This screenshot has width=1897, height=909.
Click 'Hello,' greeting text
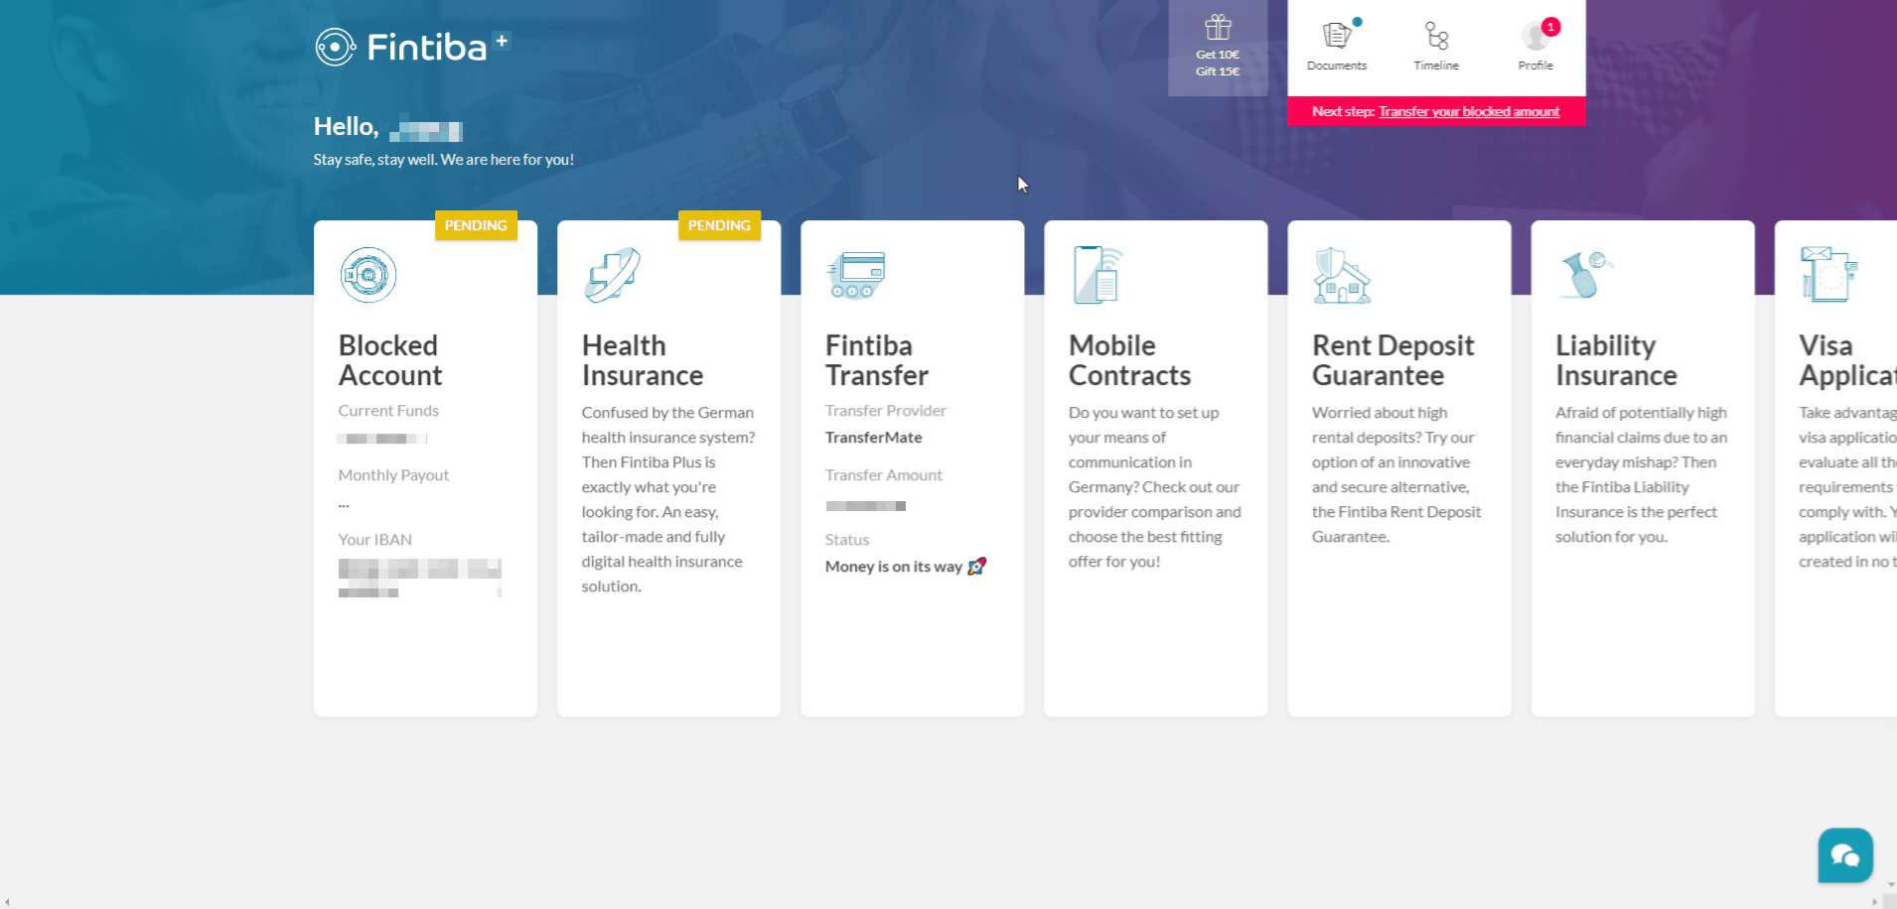346,127
